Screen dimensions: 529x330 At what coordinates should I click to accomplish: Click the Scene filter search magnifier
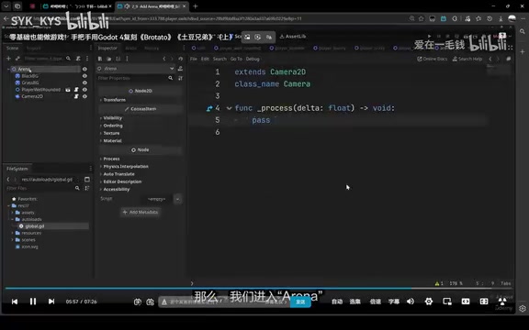(x=68, y=59)
